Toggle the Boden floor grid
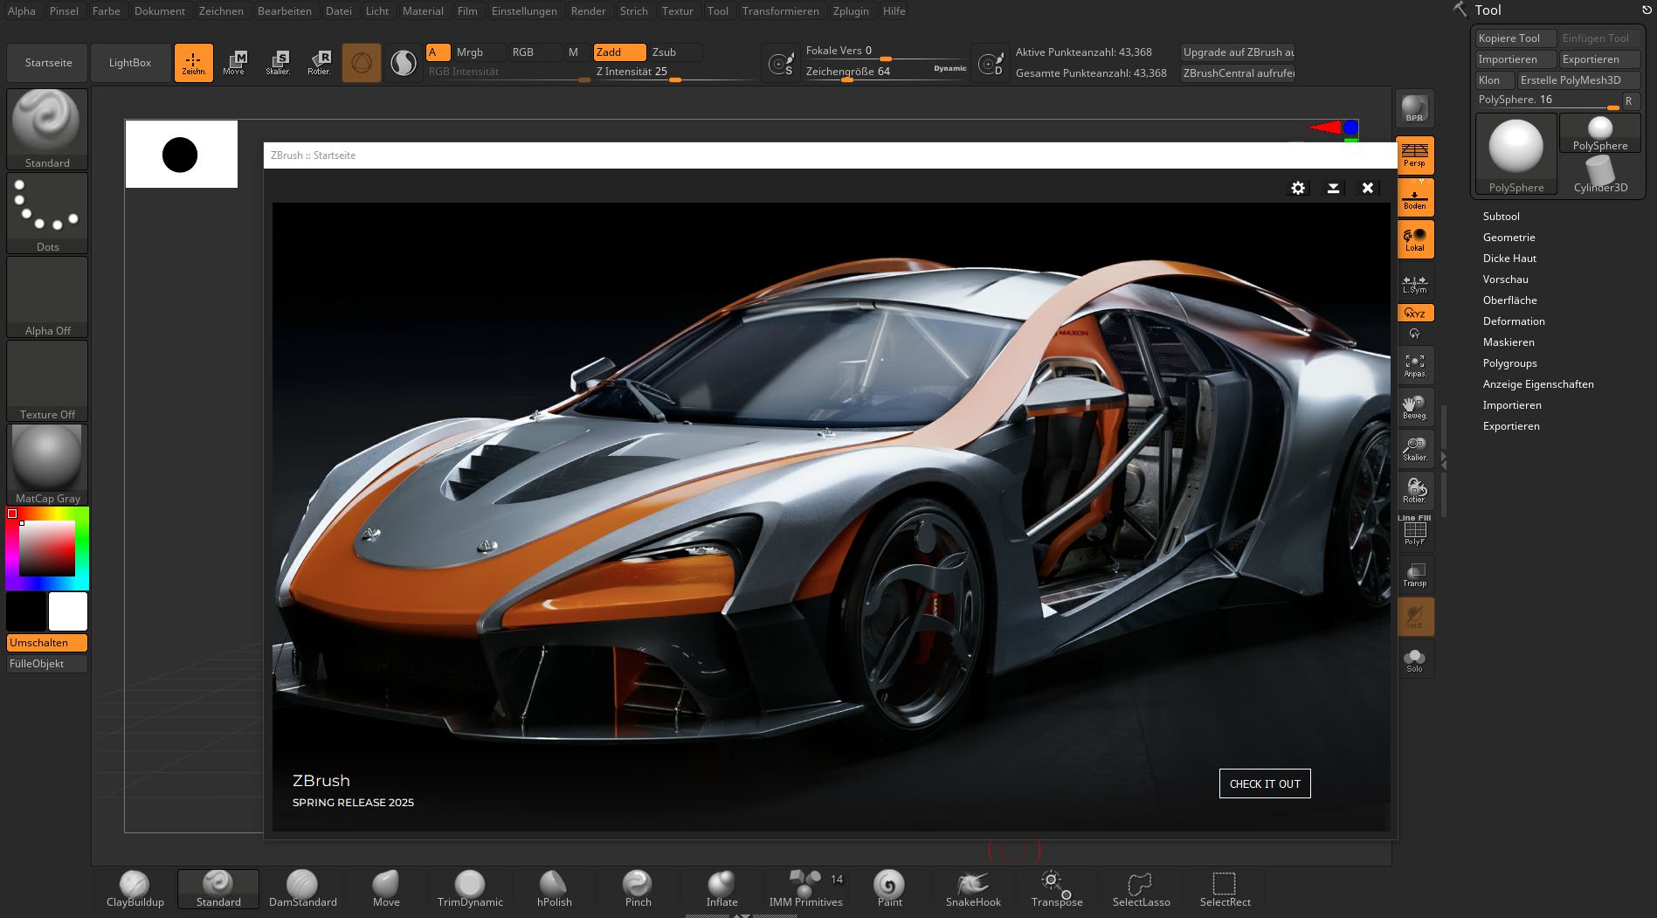The image size is (1657, 918). tap(1414, 197)
